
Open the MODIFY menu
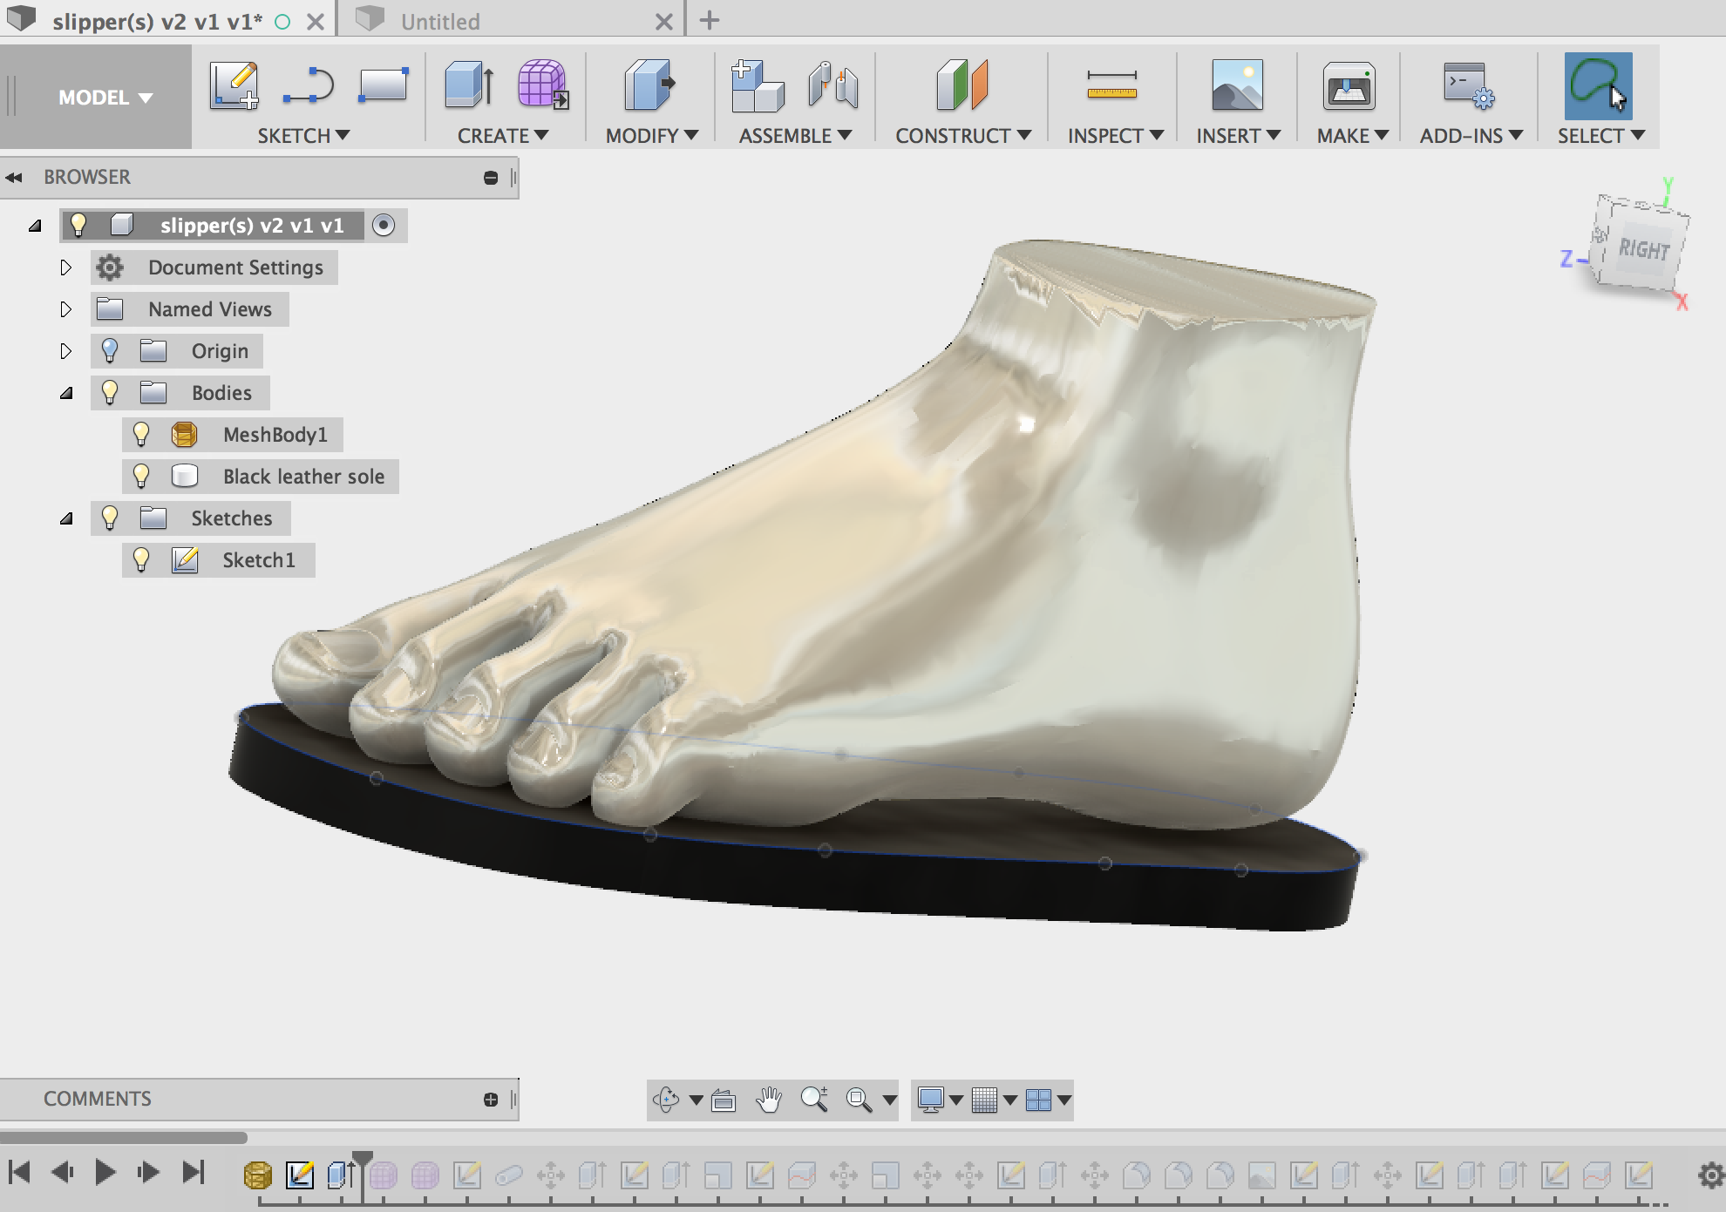(x=652, y=136)
